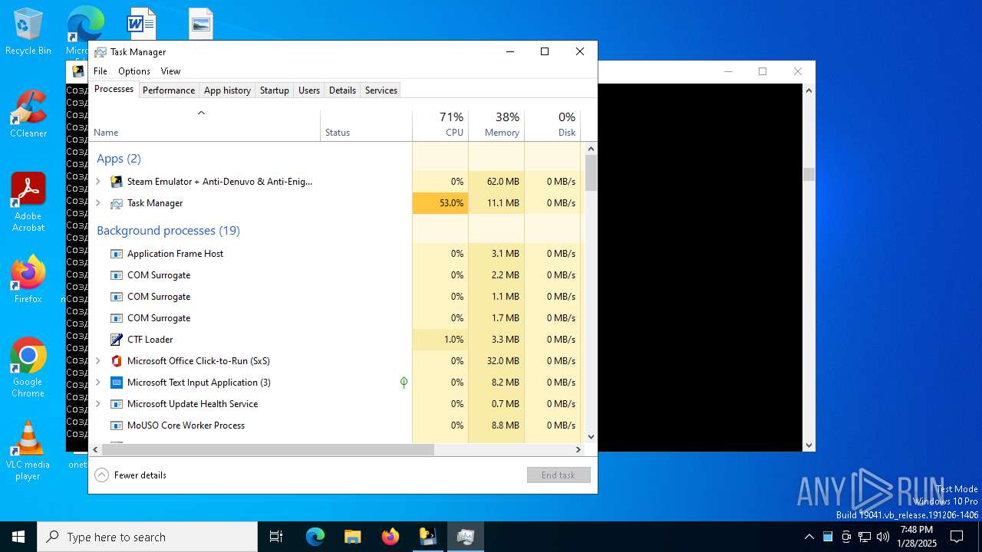
Task: Click the MoUSO Core Worker Process icon
Action: point(117,426)
